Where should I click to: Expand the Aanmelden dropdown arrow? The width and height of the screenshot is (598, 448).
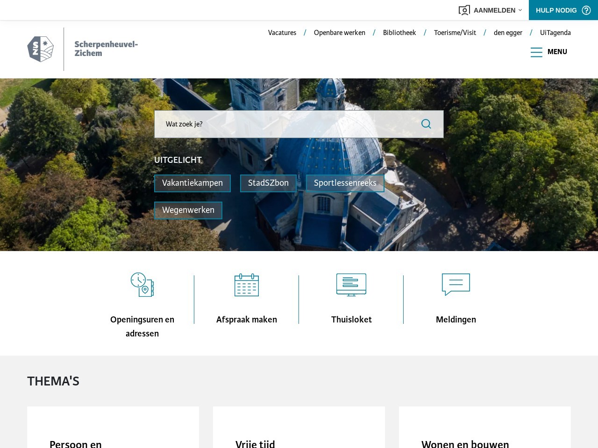pos(520,10)
